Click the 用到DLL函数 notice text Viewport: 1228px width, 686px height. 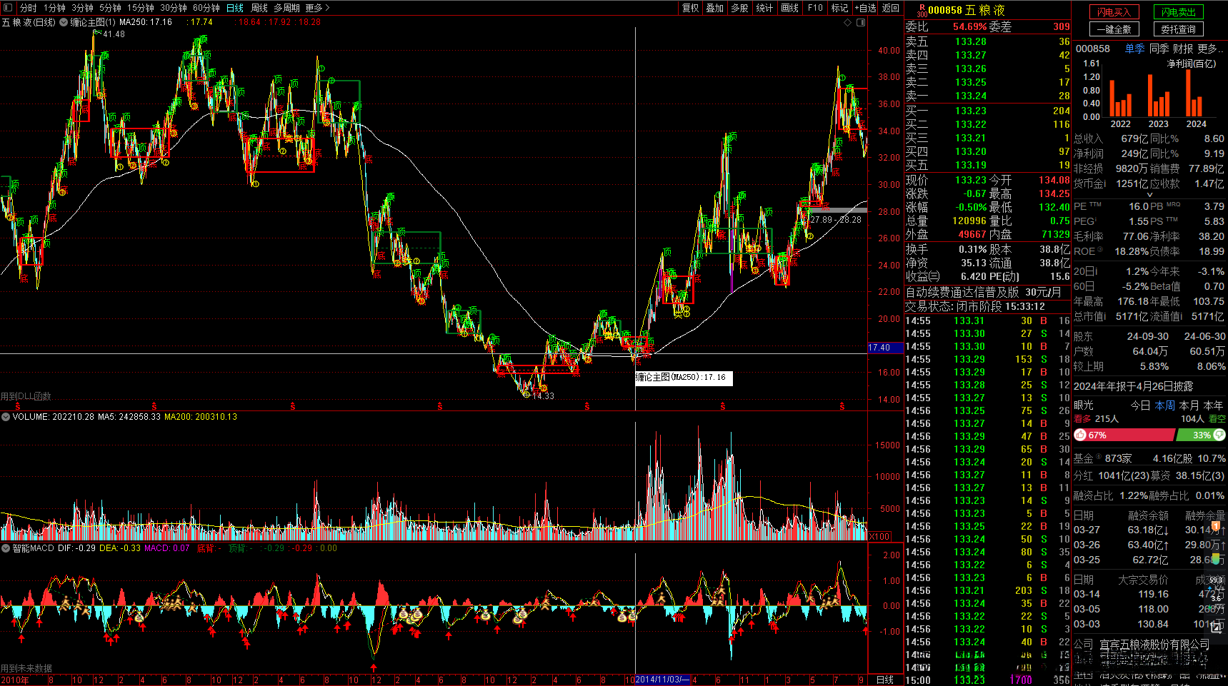[x=26, y=397]
